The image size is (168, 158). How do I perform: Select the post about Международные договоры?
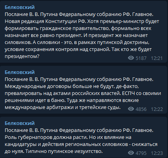click(83, 90)
